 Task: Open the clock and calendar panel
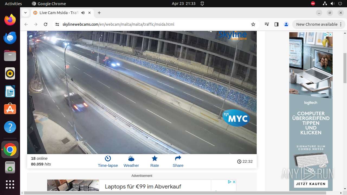coord(184,4)
